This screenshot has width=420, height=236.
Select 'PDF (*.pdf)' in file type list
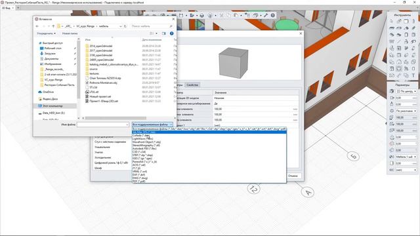pyautogui.click(x=209, y=181)
